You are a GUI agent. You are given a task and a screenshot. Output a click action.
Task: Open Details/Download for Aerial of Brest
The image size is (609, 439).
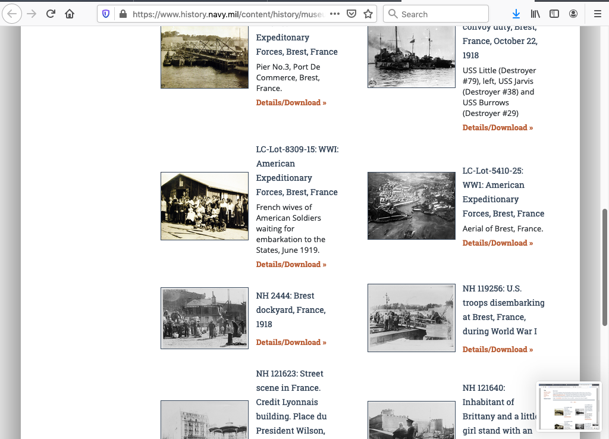497,243
